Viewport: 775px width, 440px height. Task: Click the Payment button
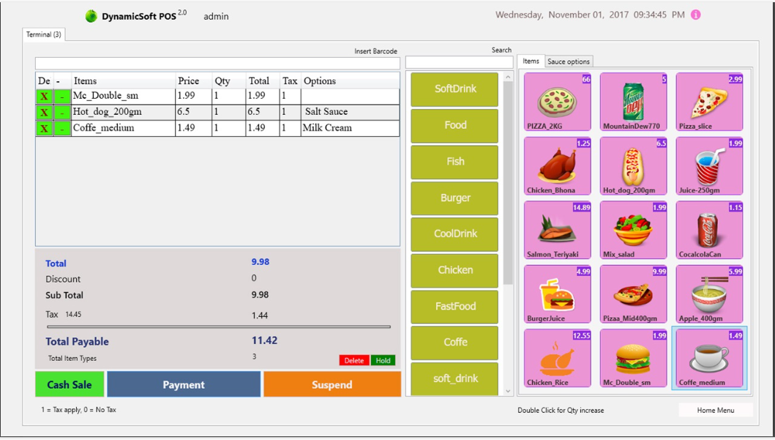tap(184, 384)
